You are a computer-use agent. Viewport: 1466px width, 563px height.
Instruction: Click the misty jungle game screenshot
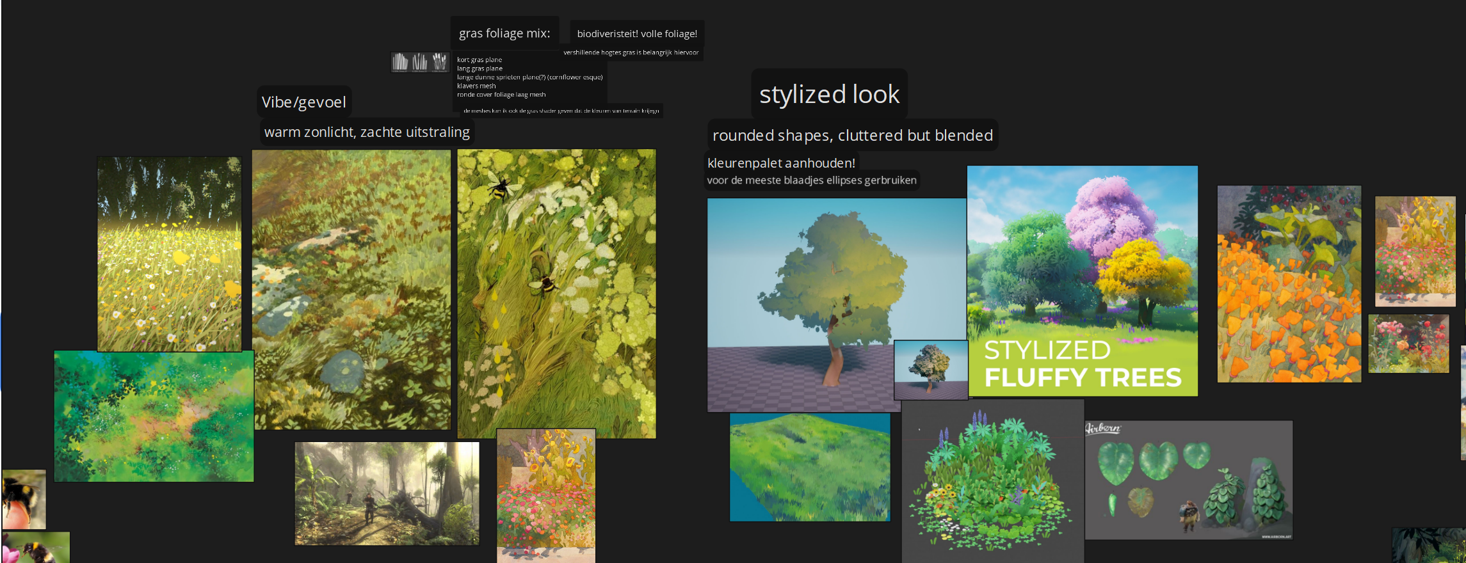387,493
